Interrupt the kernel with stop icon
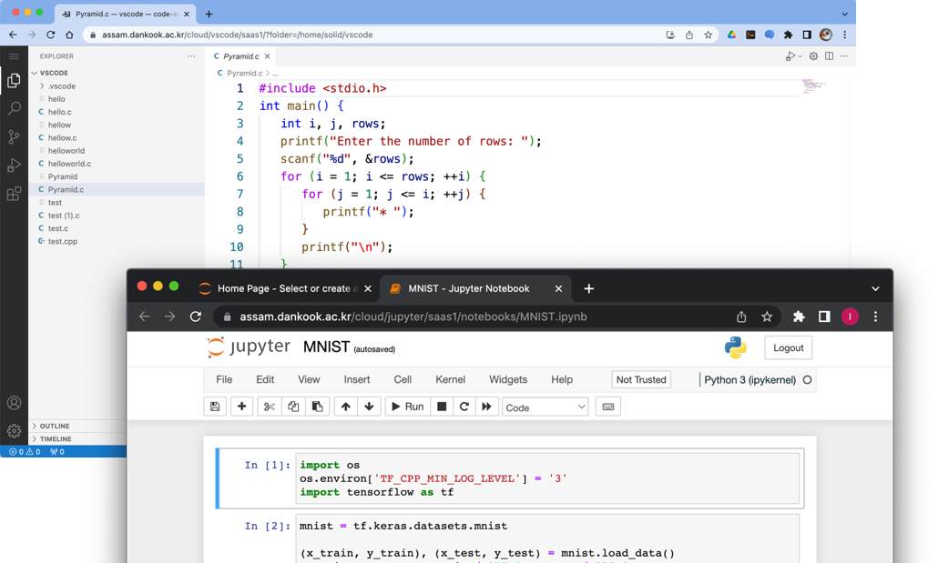The height and width of the screenshot is (563, 938). click(442, 407)
